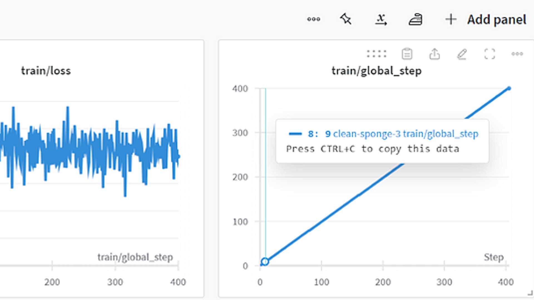Open the smoothing iron icon
This screenshot has width=534, height=300.
pyautogui.click(x=416, y=19)
